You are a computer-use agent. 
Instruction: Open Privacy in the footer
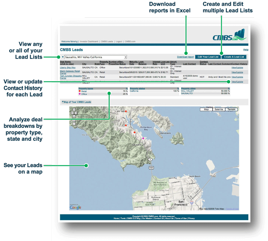[x=191, y=218]
